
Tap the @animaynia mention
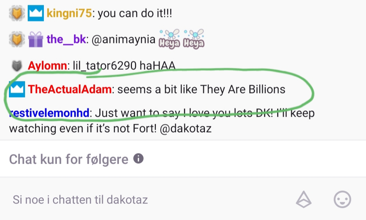coord(123,39)
